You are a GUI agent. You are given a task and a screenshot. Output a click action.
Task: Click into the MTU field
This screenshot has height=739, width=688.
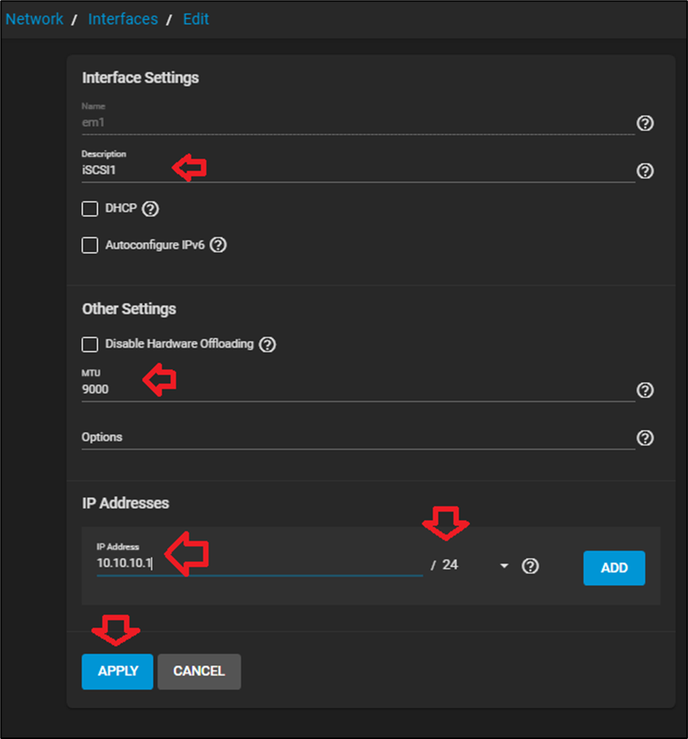tap(356, 390)
